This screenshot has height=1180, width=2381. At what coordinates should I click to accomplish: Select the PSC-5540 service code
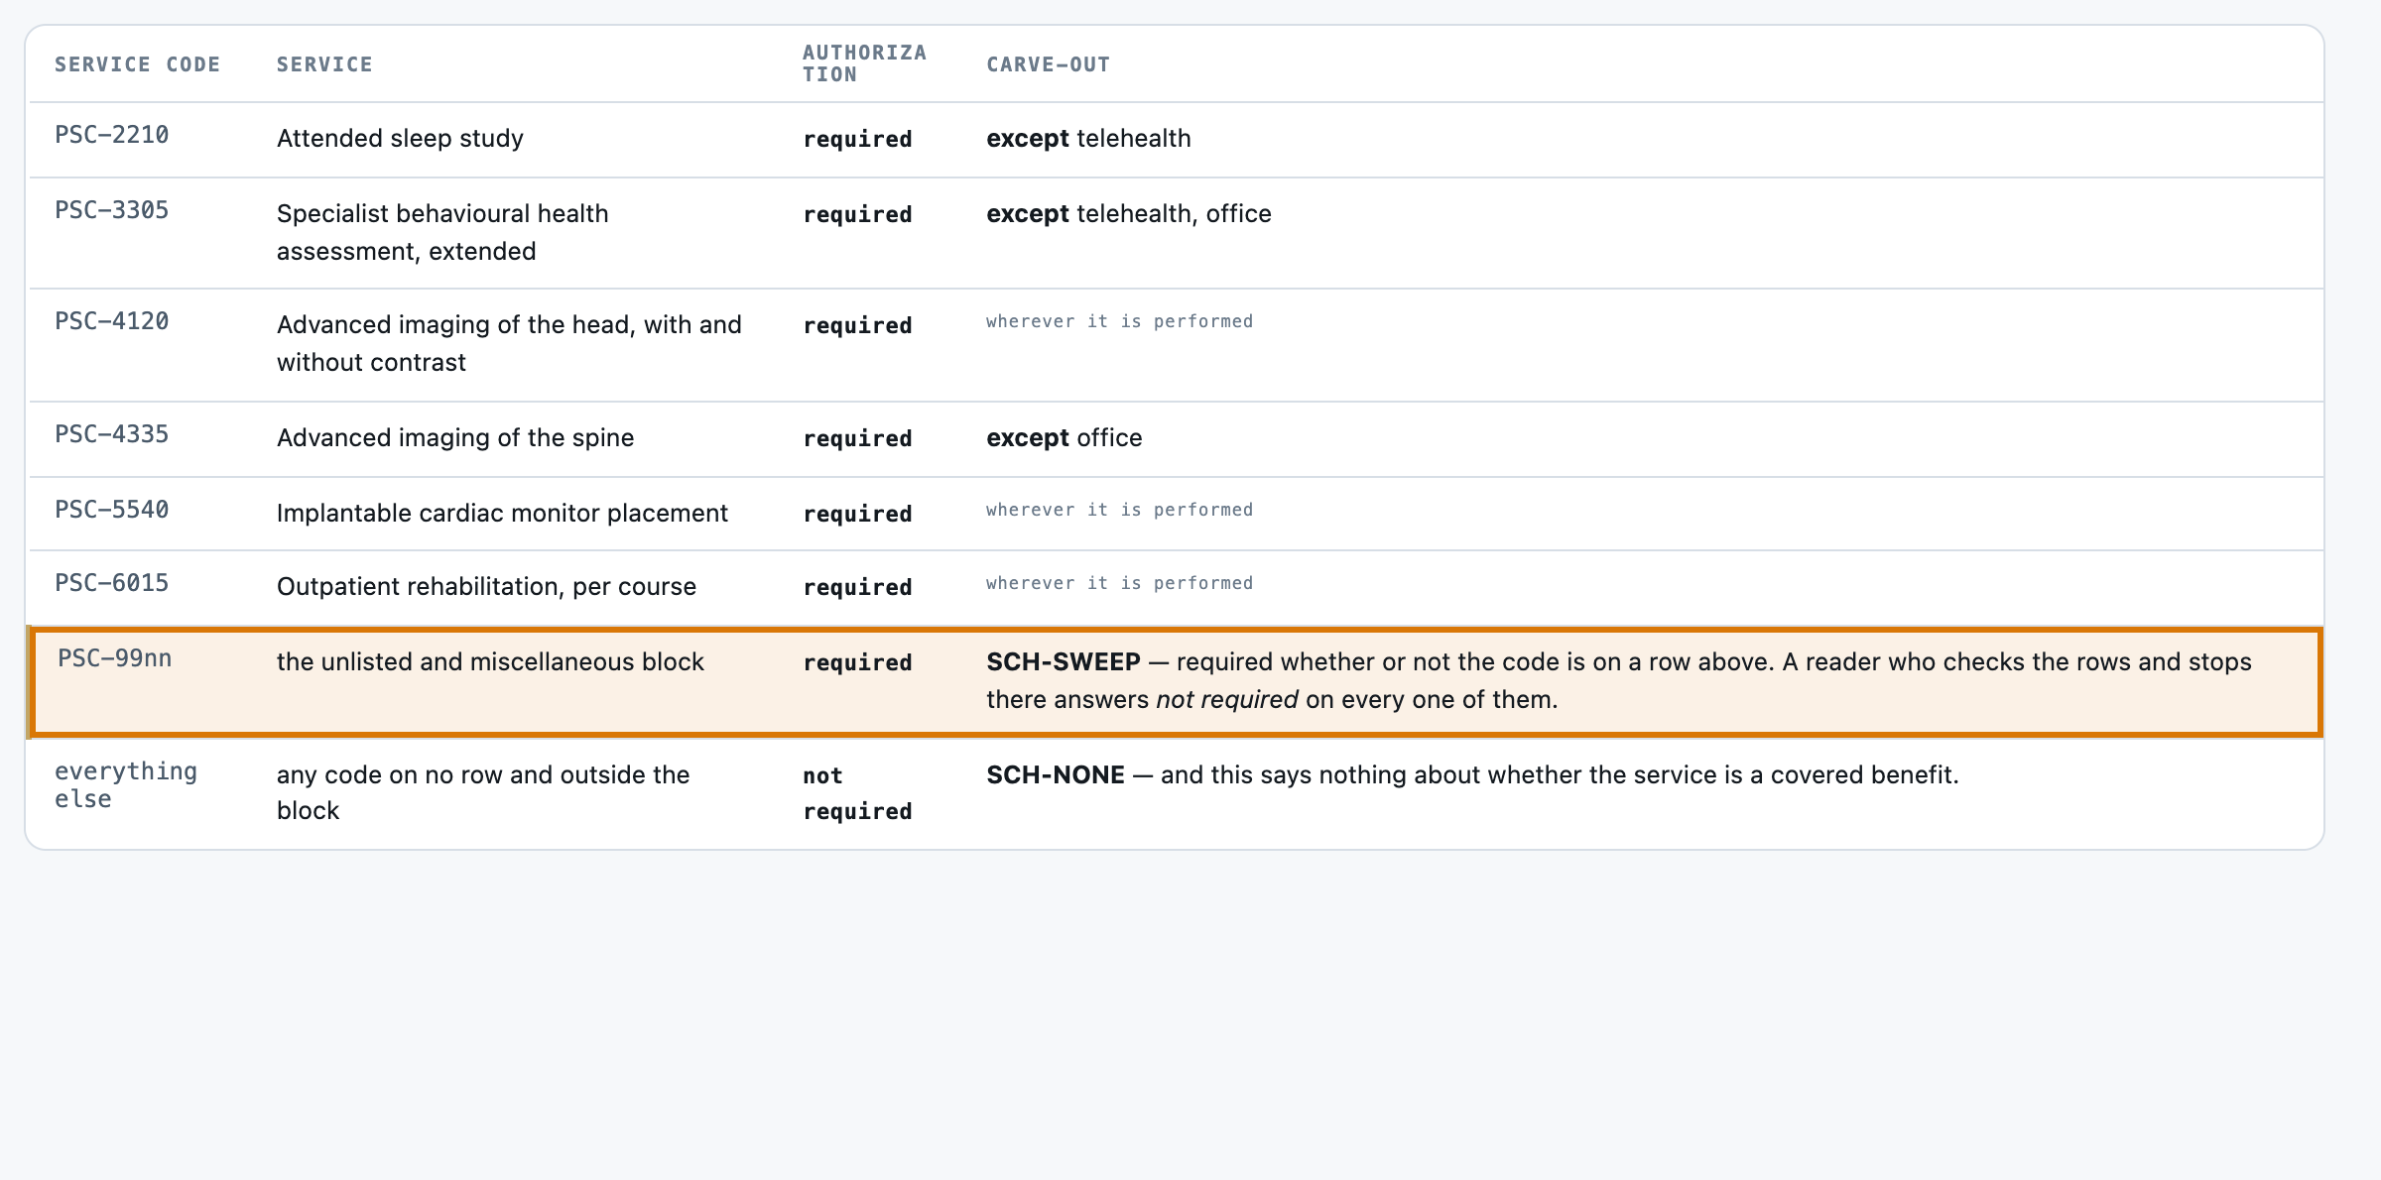click(111, 510)
